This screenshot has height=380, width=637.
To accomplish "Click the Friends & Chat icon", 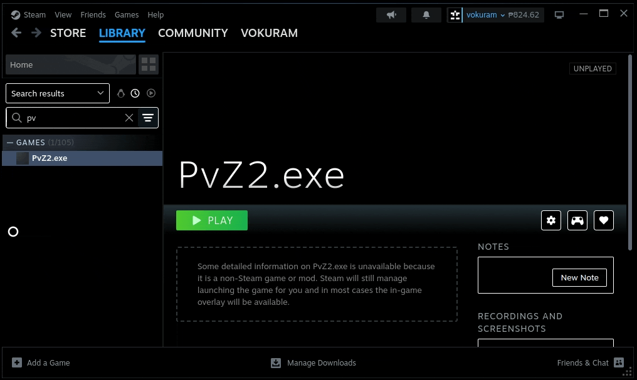I will (619, 362).
